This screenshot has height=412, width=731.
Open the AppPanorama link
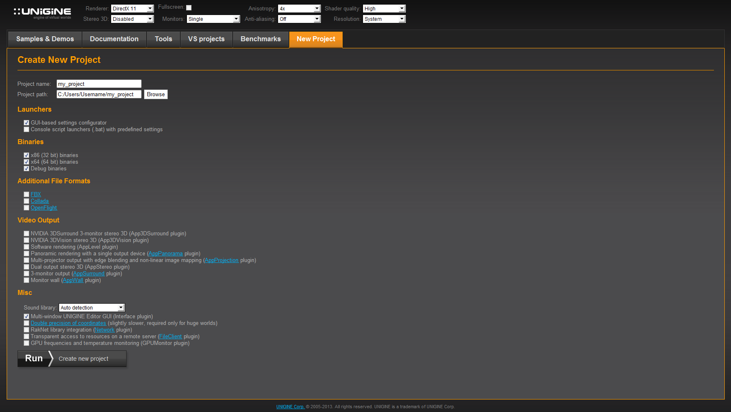click(x=166, y=253)
